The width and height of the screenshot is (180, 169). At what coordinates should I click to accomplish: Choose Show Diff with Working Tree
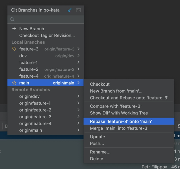[119, 113]
